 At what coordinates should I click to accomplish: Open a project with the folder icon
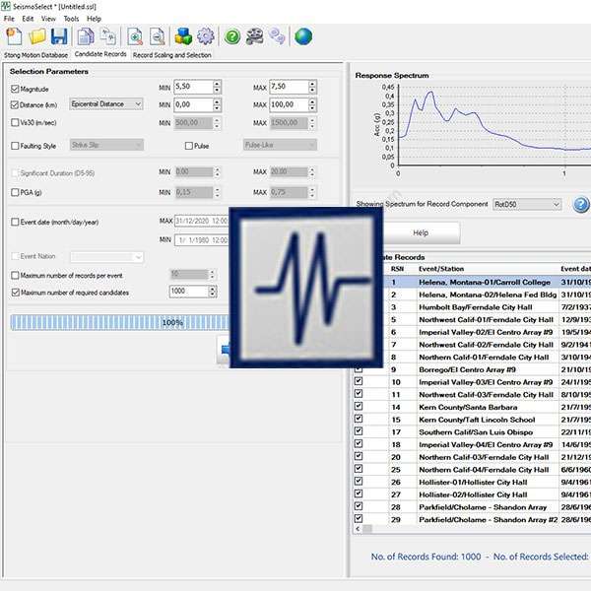click(x=37, y=37)
